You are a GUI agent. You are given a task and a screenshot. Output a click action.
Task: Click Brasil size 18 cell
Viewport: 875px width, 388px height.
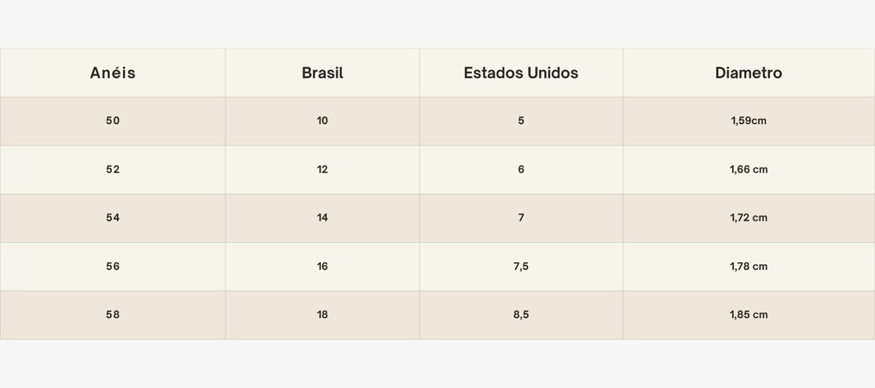coord(322,315)
